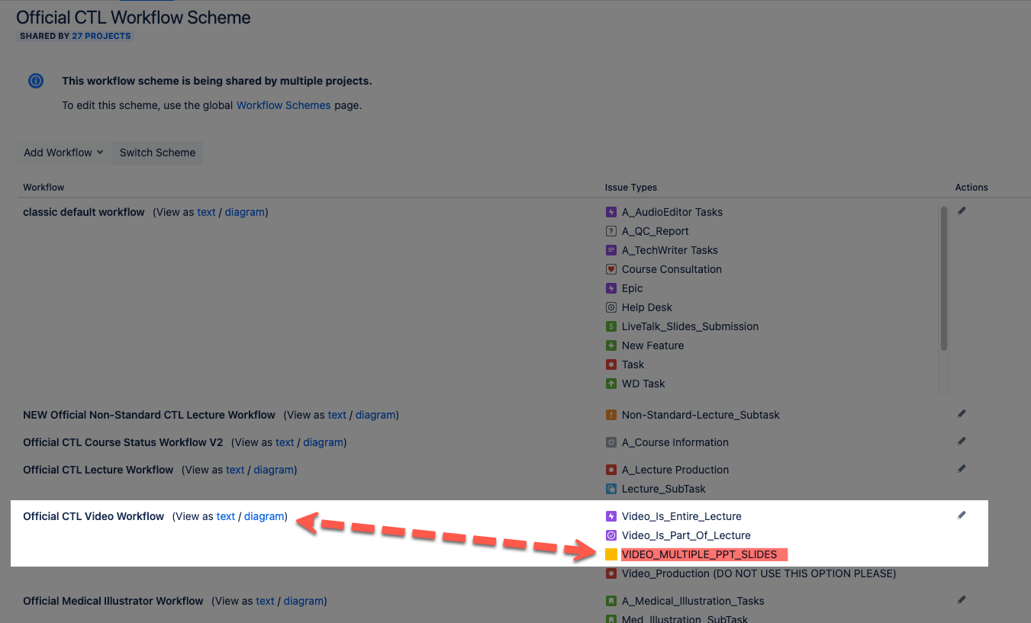Edit Official Medical Illustrator Workflow pencil icon

(x=962, y=600)
